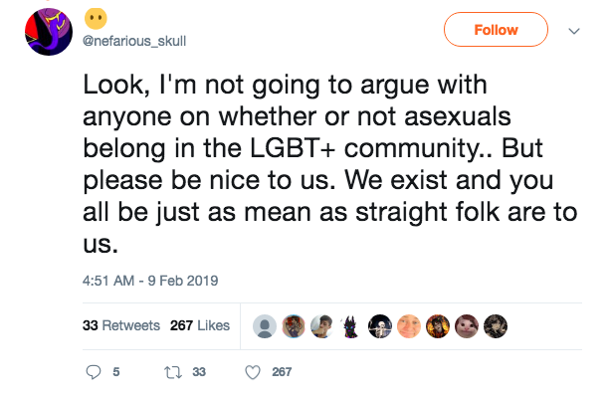Open the tweet options chevron dropdown

coord(574,31)
